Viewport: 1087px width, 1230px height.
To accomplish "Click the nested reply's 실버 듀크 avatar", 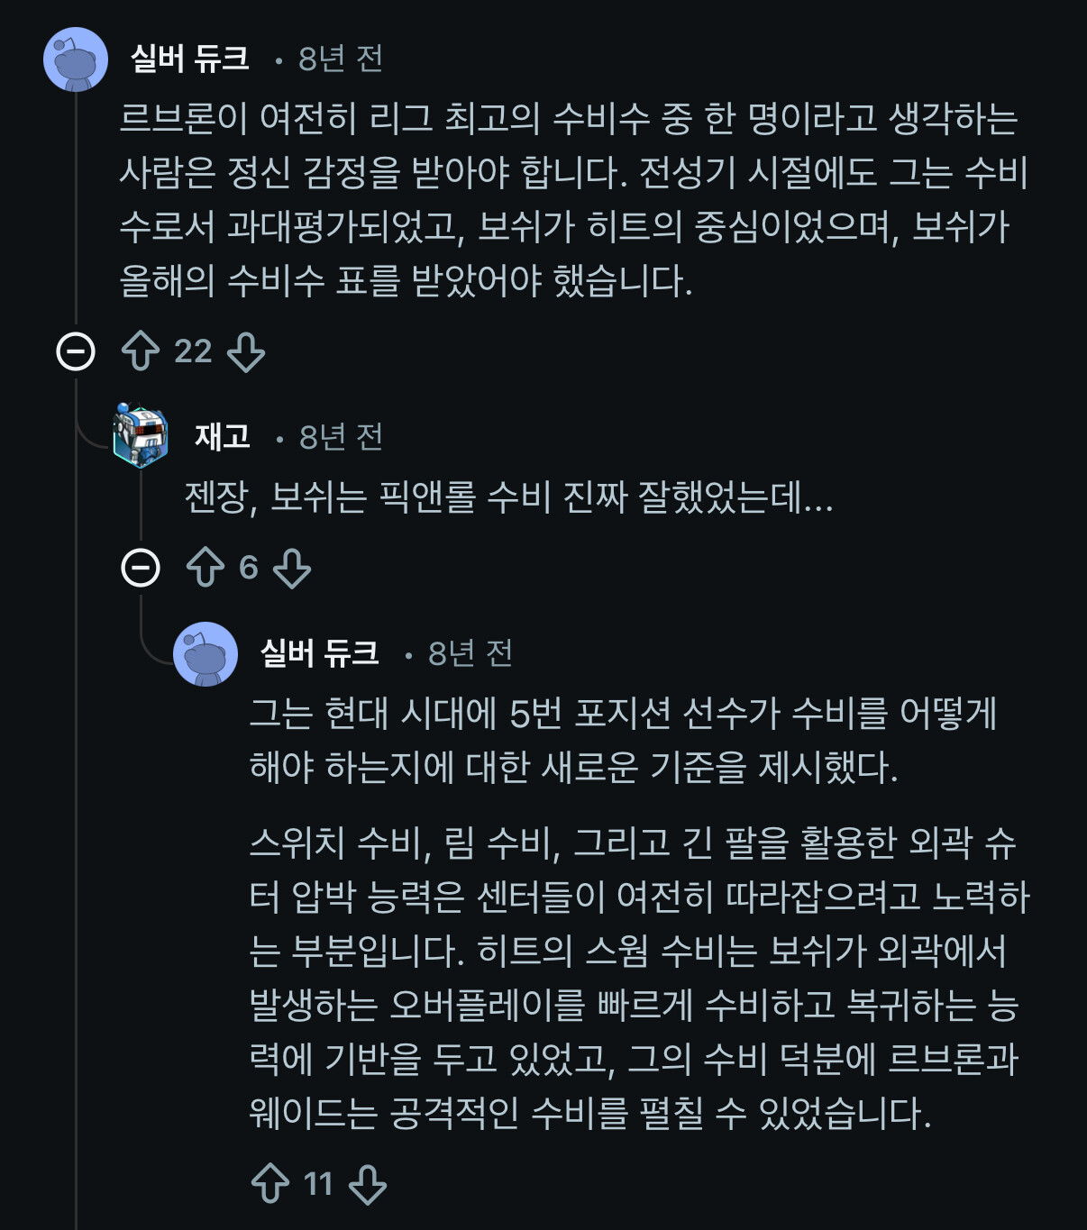I will click(x=206, y=654).
